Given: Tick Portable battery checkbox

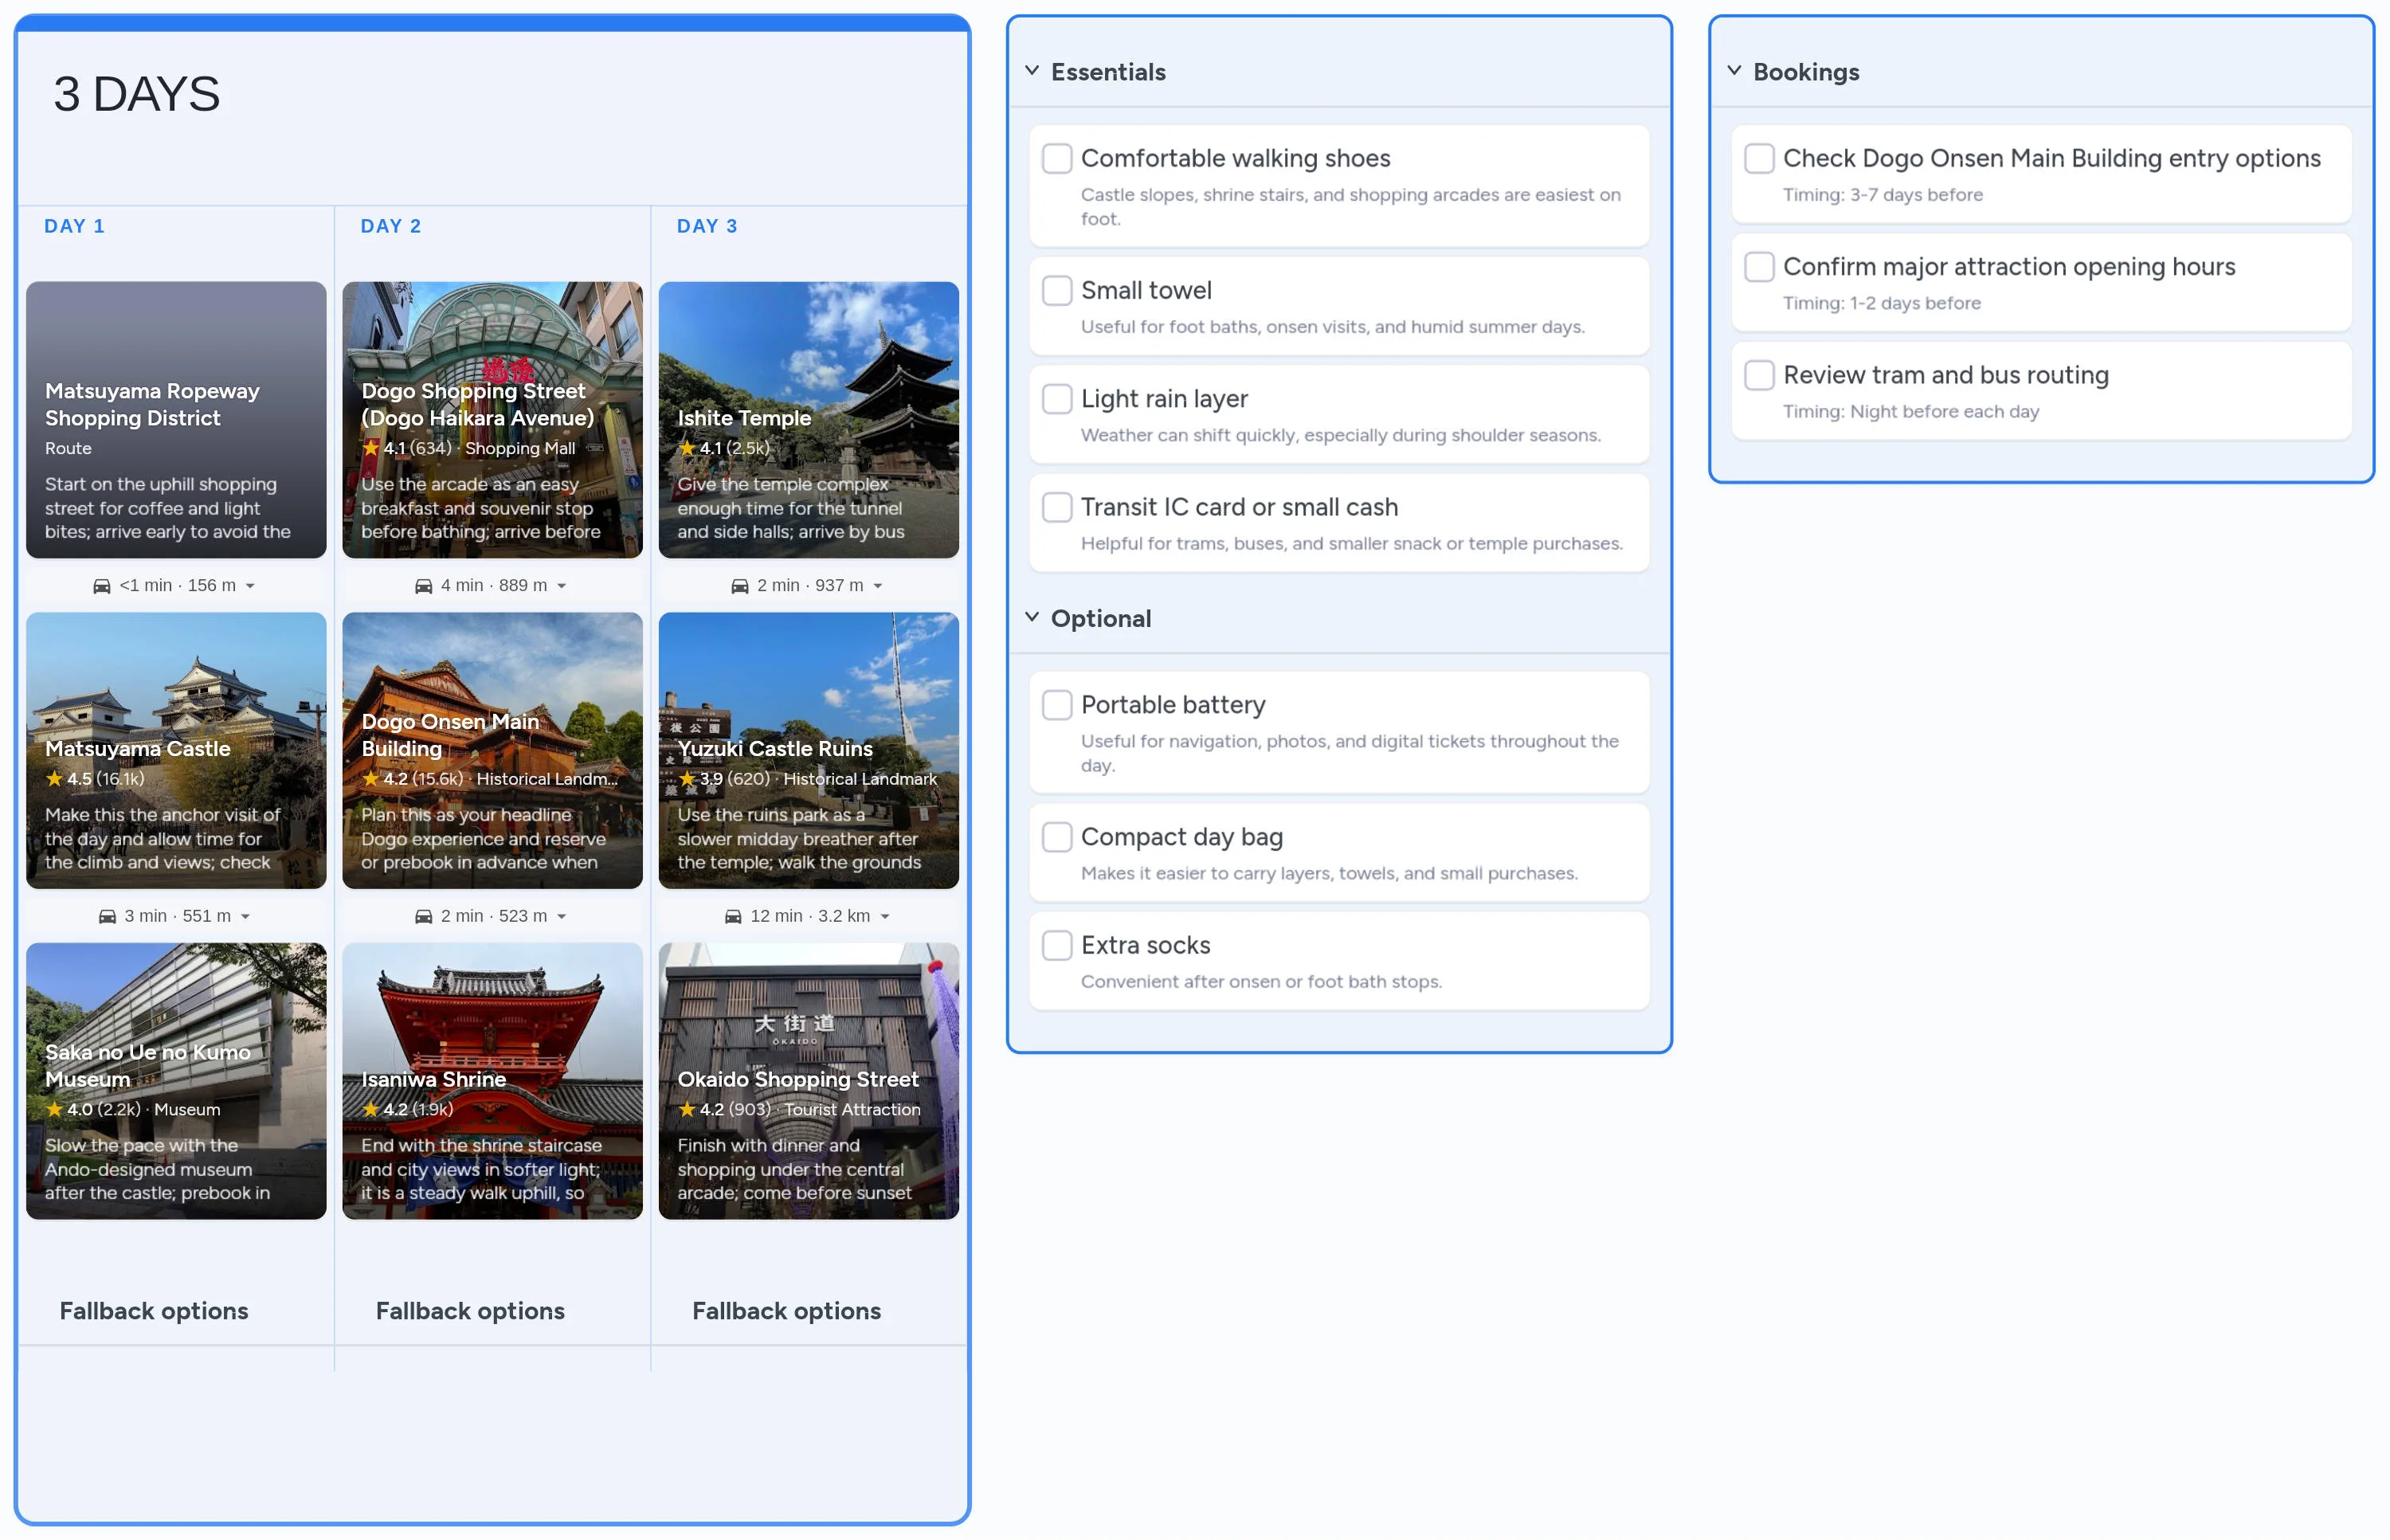Looking at the screenshot, I should [1057, 705].
